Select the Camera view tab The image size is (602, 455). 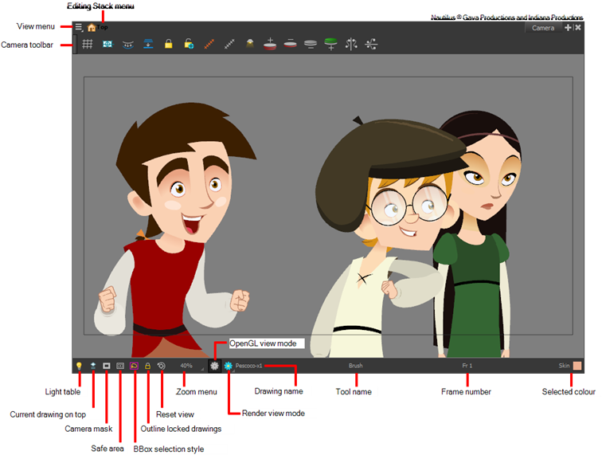point(543,28)
